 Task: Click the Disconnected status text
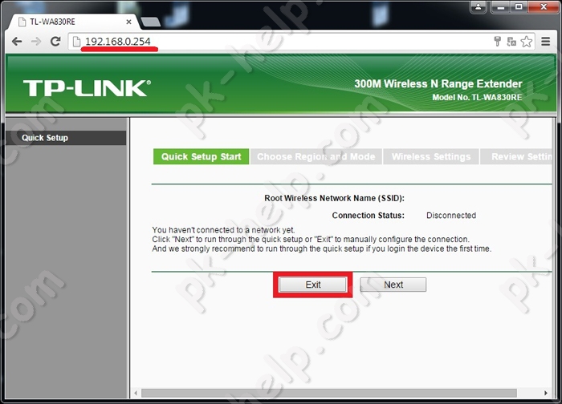451,216
